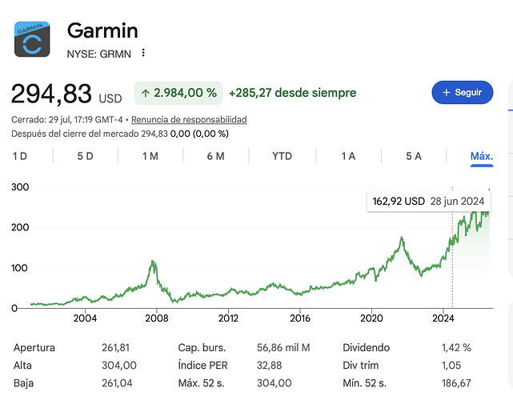Click the Garmin logo icon
Screen dimensions: 513x400
[x=32, y=39]
